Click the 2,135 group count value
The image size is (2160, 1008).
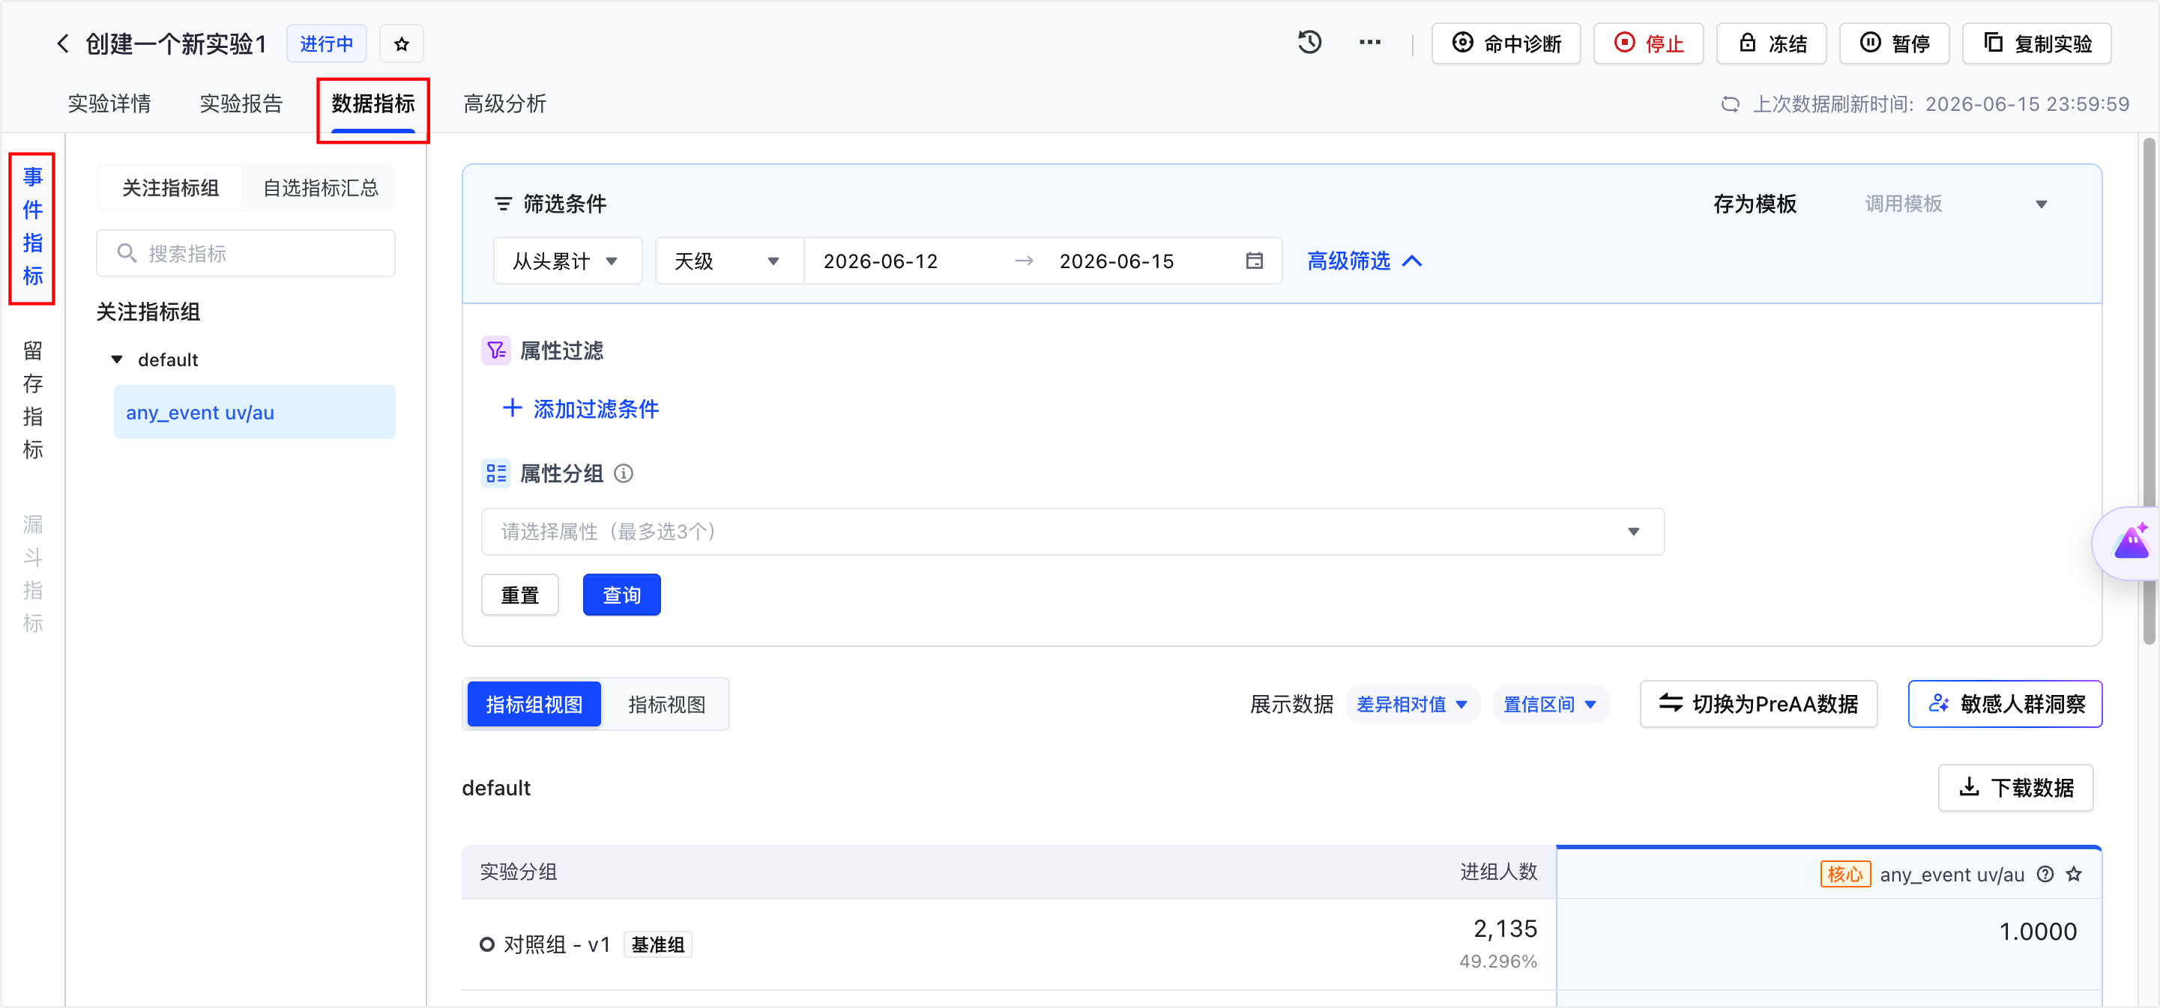pos(1505,929)
